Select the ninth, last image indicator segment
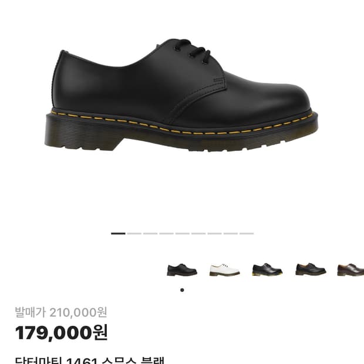 coord(247,234)
